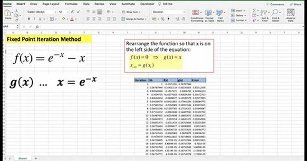
Task: Click Delete cells button
Action: coord(238,15)
